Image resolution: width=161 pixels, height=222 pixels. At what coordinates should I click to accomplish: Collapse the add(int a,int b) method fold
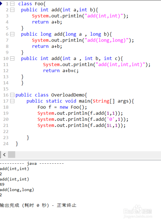[x=13, y=10]
